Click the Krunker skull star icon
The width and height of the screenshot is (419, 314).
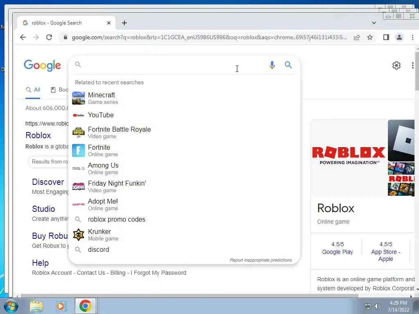[79, 235]
